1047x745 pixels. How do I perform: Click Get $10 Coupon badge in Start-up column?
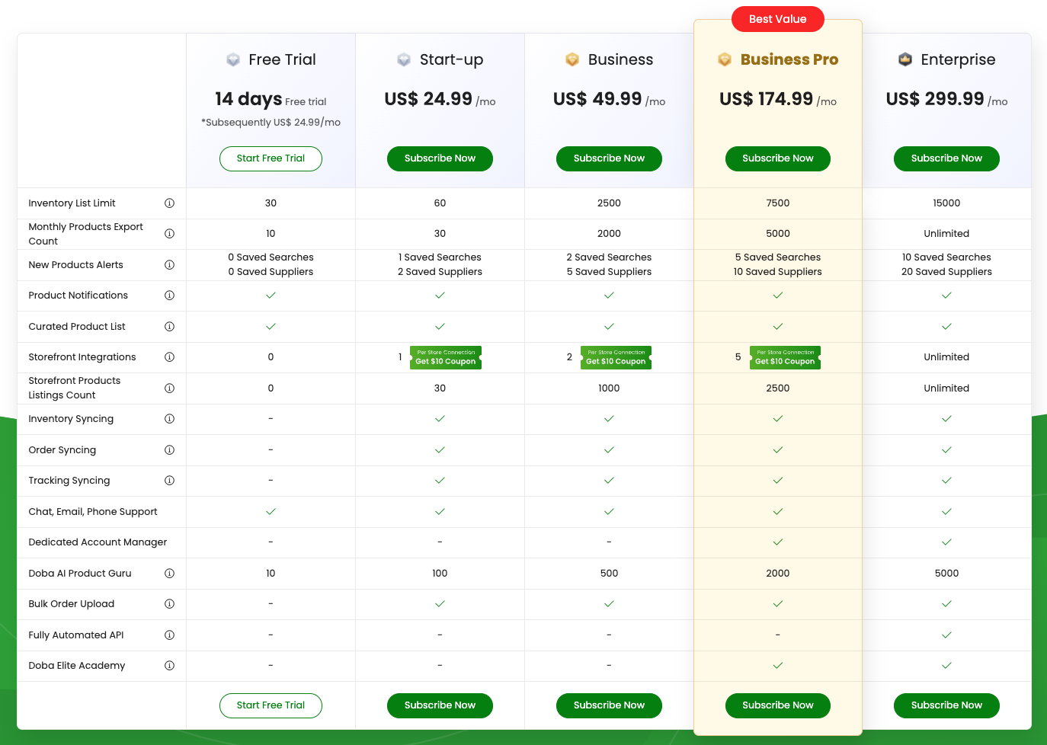pos(446,358)
